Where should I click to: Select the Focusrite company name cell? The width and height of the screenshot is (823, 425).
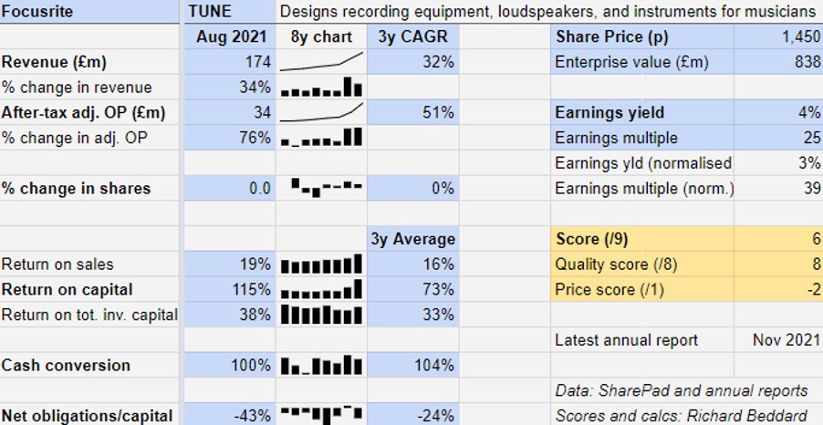(89, 12)
